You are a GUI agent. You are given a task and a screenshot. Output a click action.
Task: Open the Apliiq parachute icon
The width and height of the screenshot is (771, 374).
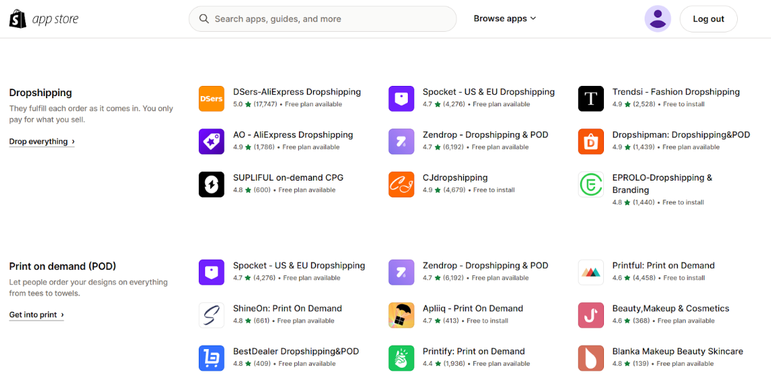click(401, 315)
